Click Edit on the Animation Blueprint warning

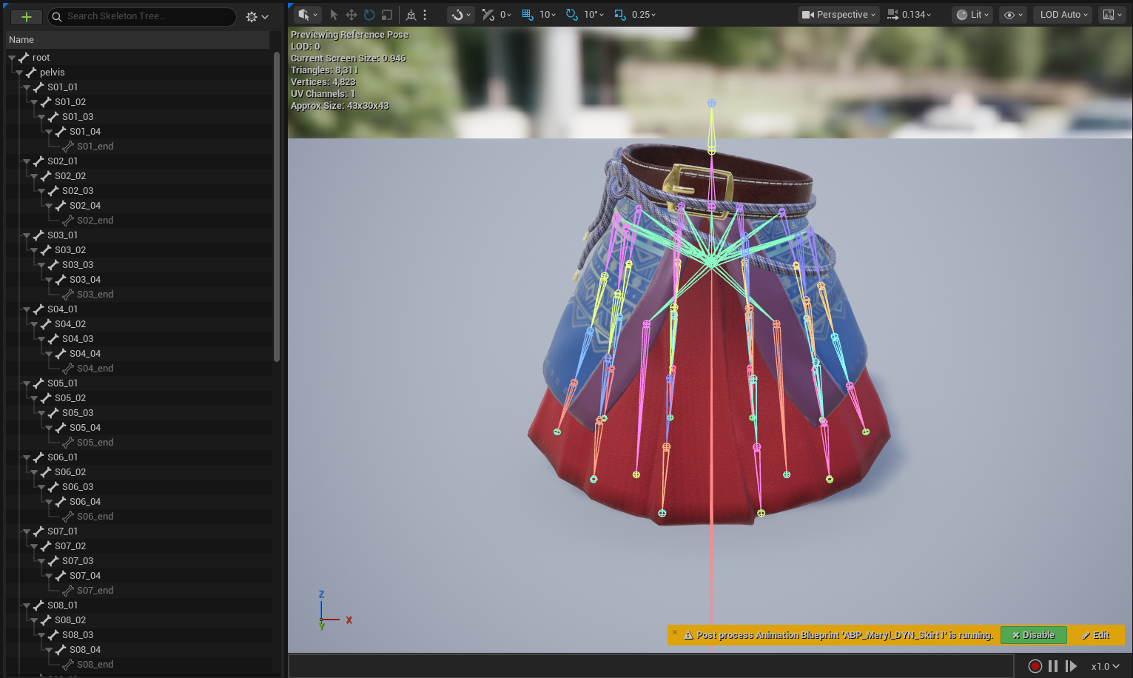[x=1095, y=635]
